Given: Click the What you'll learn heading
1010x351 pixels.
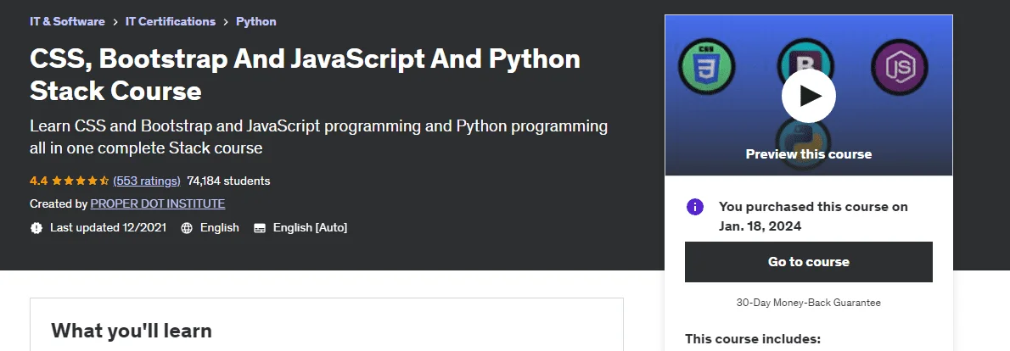Looking at the screenshot, I should [x=132, y=331].
